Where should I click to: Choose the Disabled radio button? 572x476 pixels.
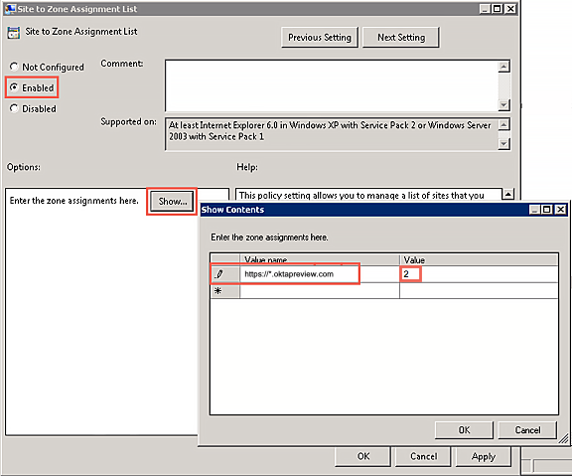point(14,108)
